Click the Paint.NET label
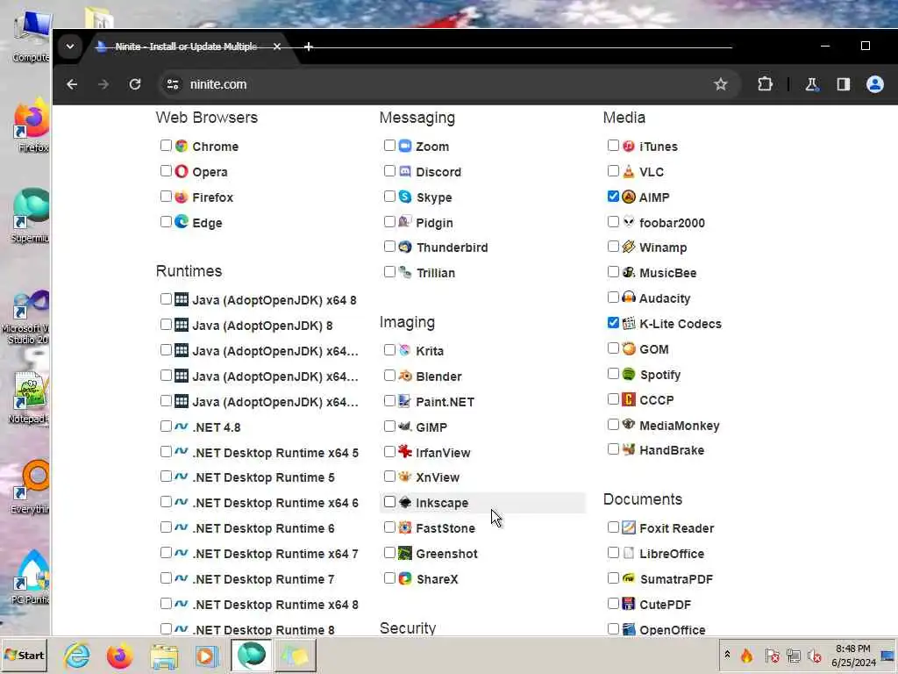This screenshot has width=898, height=674. (x=445, y=402)
